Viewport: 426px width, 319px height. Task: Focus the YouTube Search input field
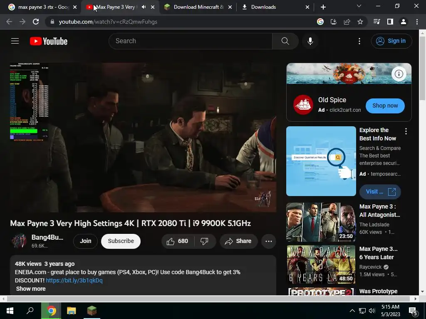pyautogui.click(x=191, y=41)
